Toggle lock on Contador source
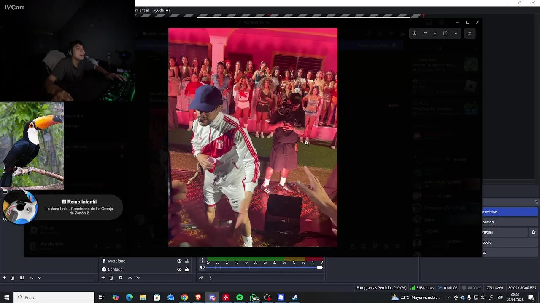Viewport: 540px width, 303px height. [x=186, y=269]
